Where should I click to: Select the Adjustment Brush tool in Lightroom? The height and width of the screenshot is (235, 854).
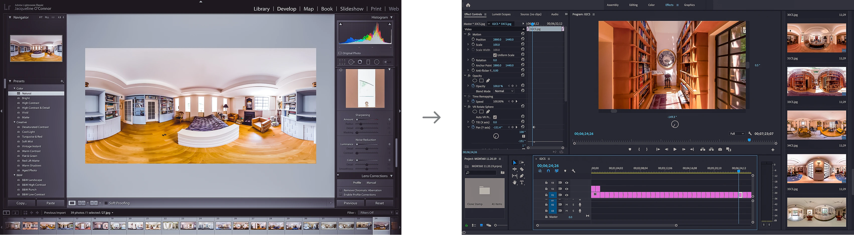(x=387, y=62)
